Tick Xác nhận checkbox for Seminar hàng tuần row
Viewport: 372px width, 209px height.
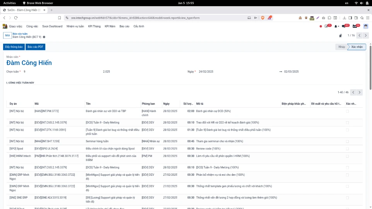click(347, 141)
